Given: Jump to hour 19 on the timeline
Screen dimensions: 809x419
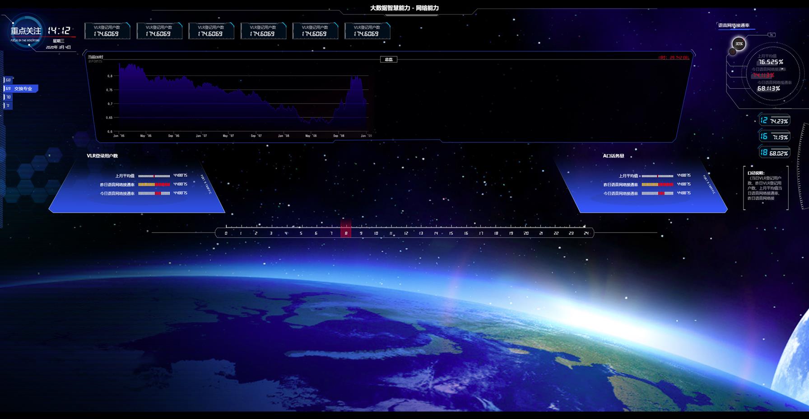Looking at the screenshot, I should coord(511,233).
